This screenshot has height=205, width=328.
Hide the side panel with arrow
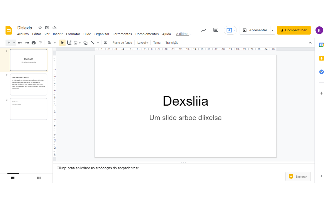321,176
